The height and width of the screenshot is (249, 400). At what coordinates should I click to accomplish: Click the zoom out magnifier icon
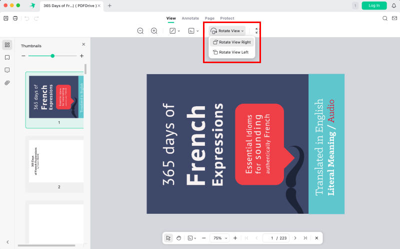140,31
